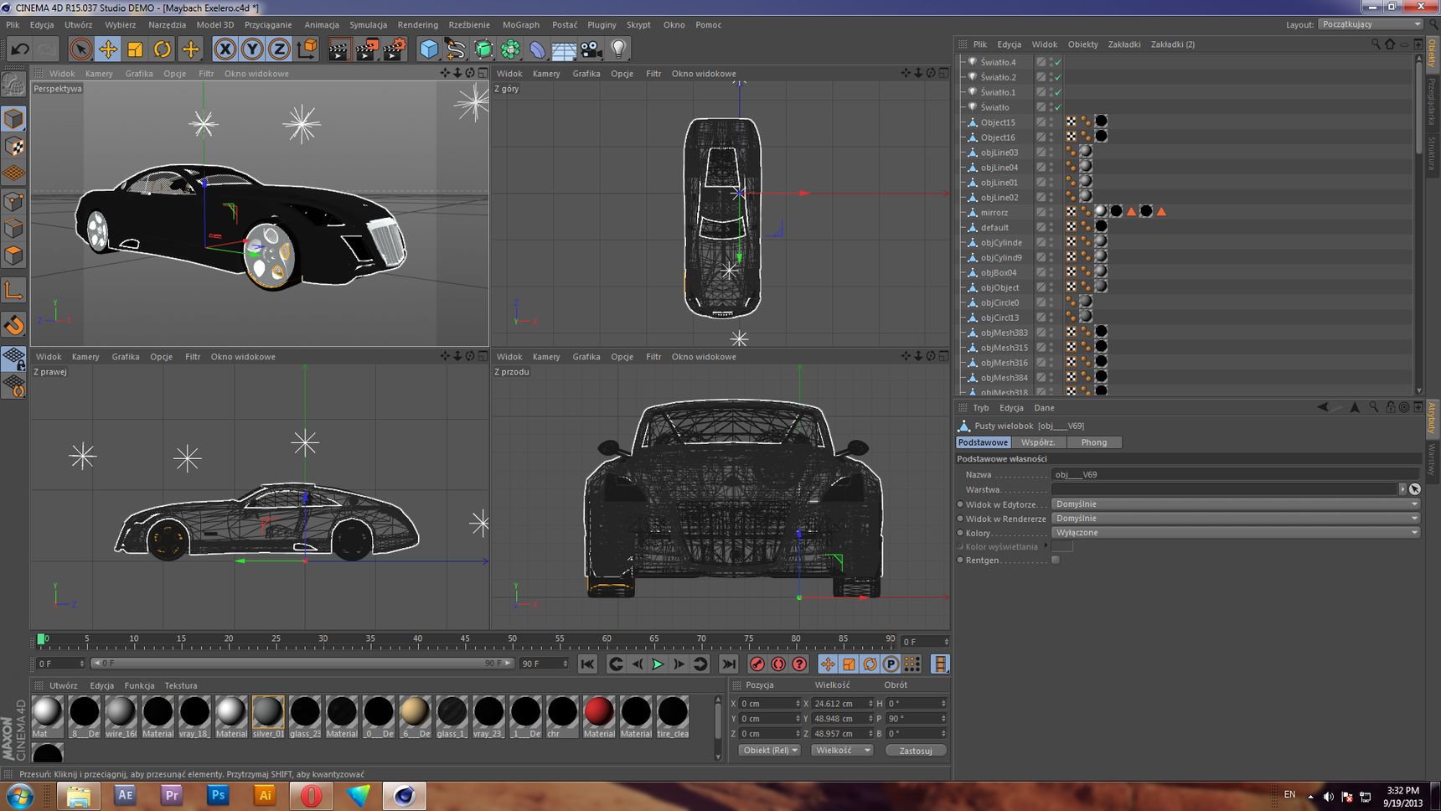
Task: Enable Texture mode checkered cube in sidebar
Action: (x=13, y=146)
